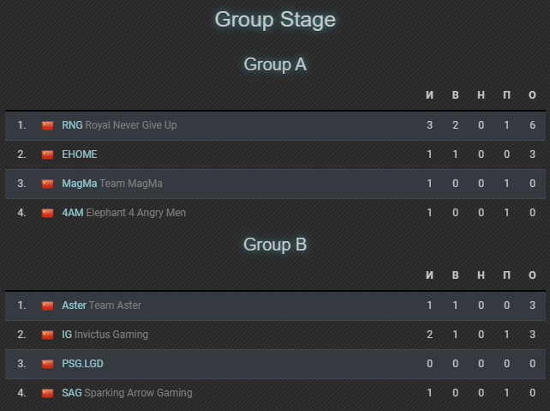Open the IG Invictus Gaming link

pyautogui.click(x=105, y=335)
